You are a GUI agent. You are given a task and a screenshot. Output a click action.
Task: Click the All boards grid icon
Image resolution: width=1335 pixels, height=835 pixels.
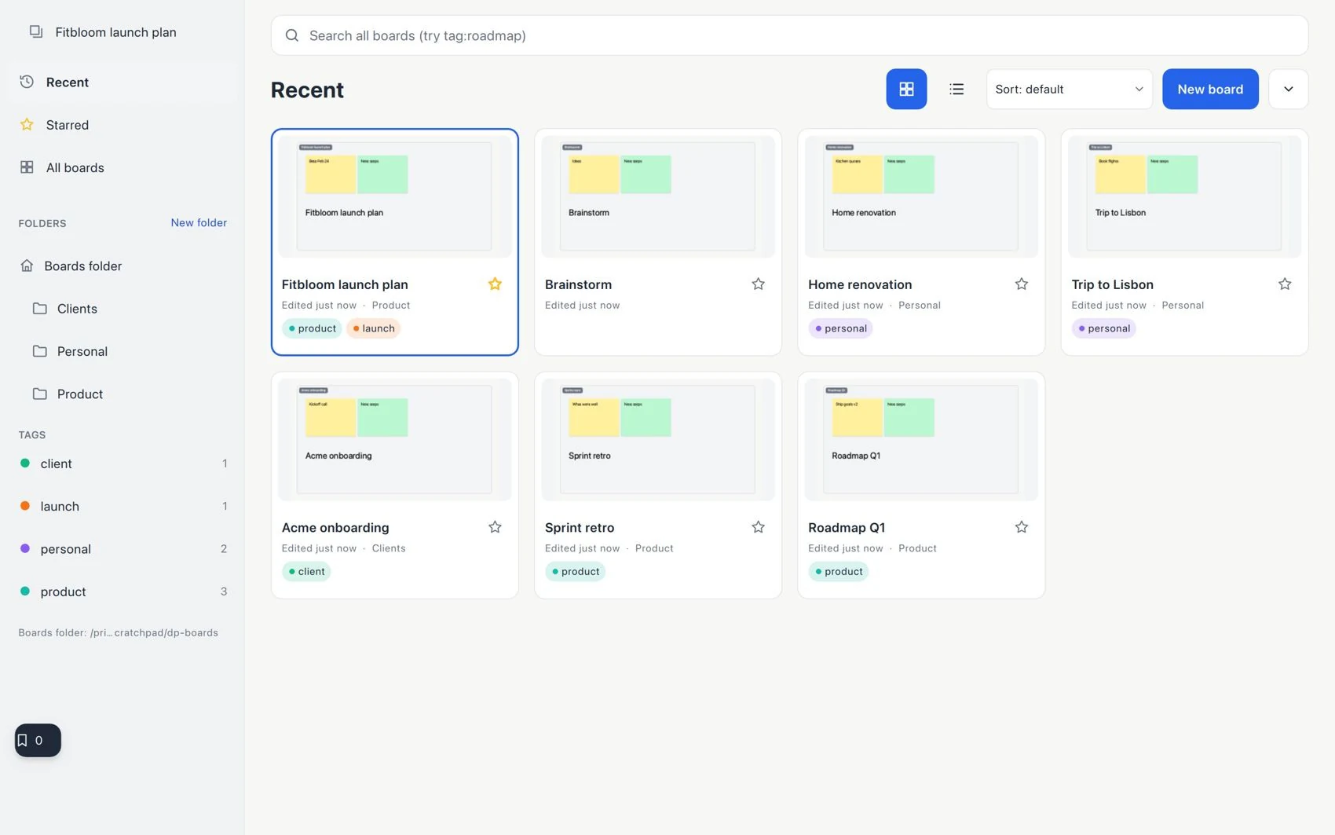coord(27,167)
